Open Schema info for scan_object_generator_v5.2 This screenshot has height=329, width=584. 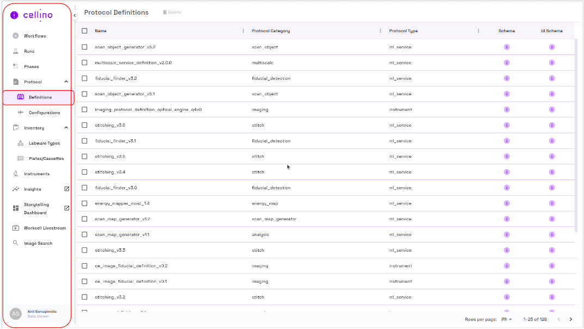coord(507,47)
